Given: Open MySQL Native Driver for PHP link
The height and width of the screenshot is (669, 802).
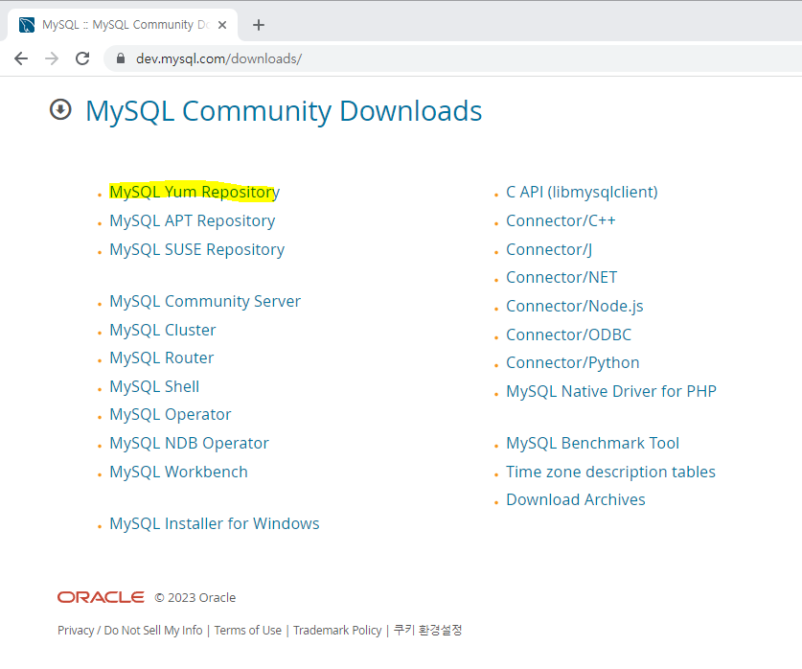Looking at the screenshot, I should (611, 391).
